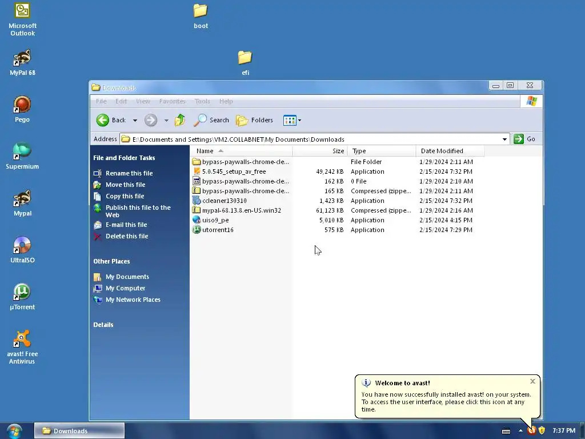The image size is (585, 439).
Task: Open the Search pane
Action: point(211,120)
